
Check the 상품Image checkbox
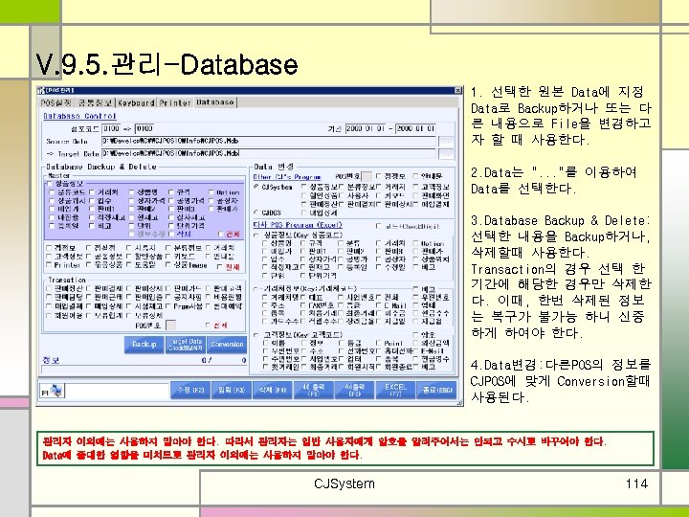click(x=168, y=264)
